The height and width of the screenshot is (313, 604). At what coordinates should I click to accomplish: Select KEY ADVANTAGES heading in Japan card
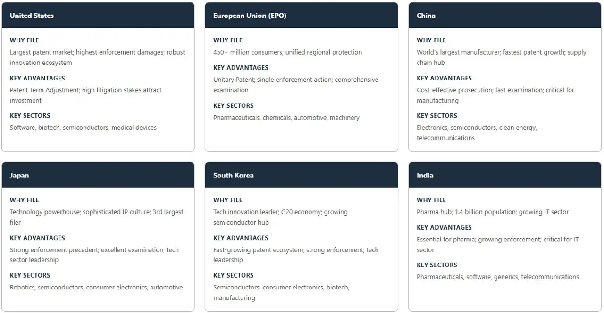coord(37,238)
